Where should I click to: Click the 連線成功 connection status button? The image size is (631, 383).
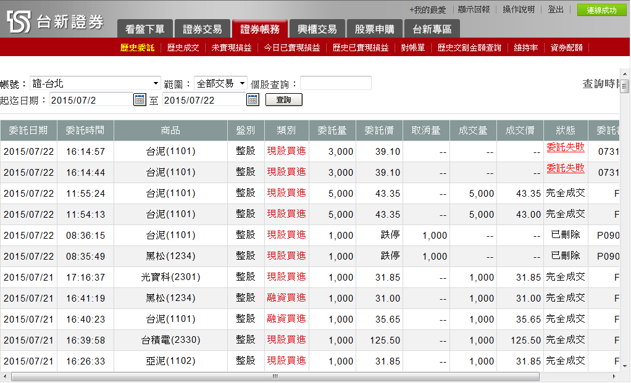tap(601, 10)
